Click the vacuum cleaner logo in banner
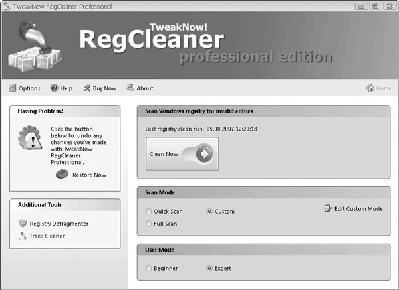Viewport: 399px width, 290px height. 35,46
